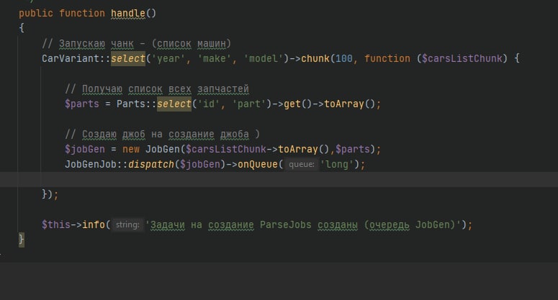Click the 'part' string argument

pos(249,104)
